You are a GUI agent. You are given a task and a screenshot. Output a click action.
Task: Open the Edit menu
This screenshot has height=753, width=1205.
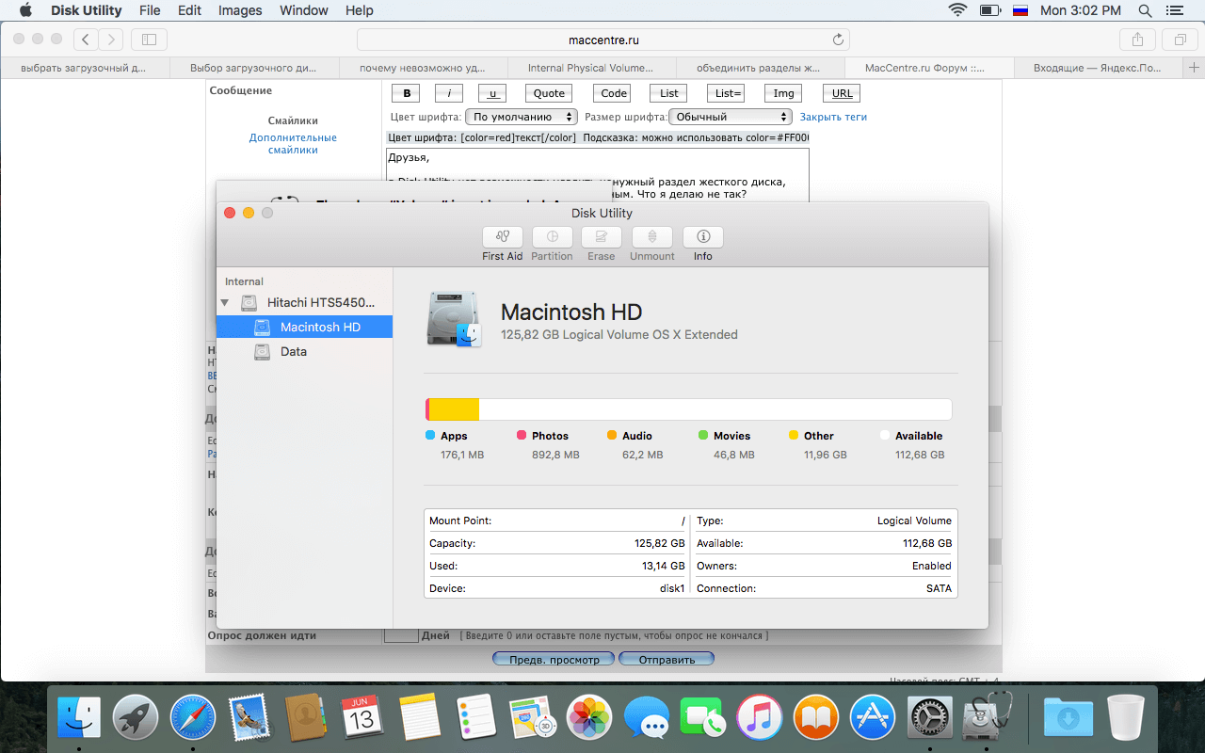point(189,10)
